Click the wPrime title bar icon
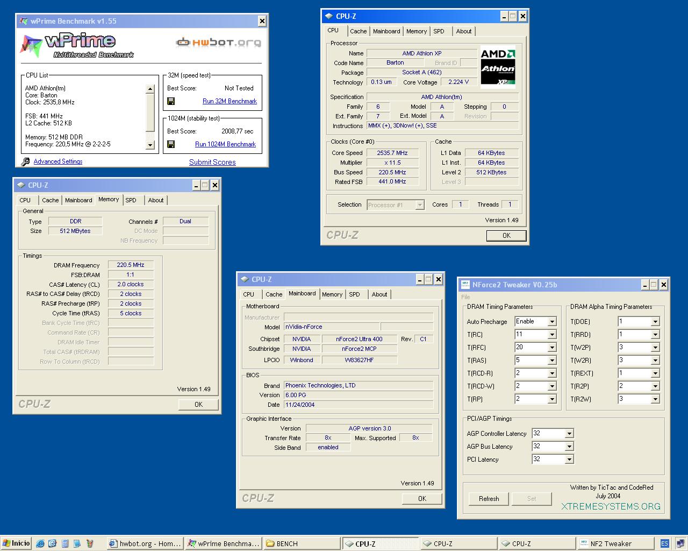 click(24, 21)
